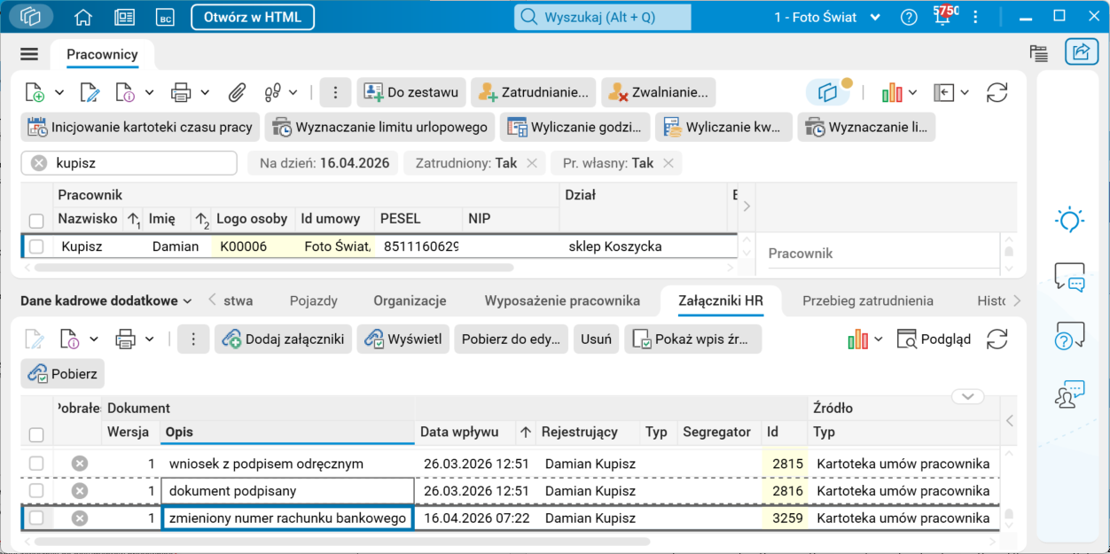Select all attachments with the header checkbox
This screenshot has width=1110, height=554.
pos(36,434)
